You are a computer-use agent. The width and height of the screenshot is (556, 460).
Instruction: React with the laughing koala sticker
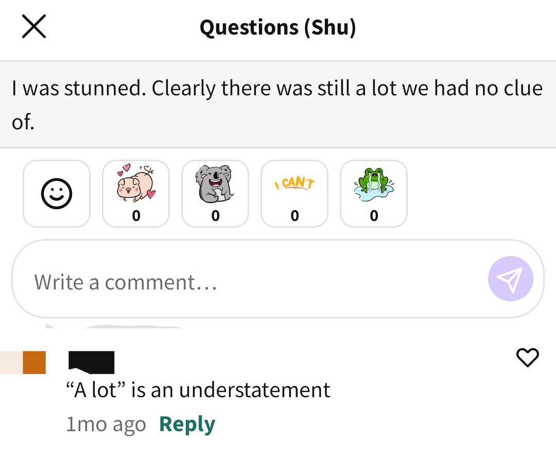tap(215, 194)
